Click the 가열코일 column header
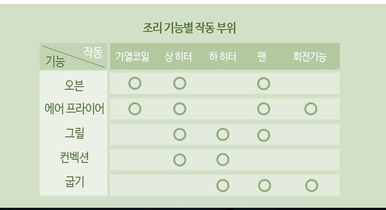 (132, 57)
